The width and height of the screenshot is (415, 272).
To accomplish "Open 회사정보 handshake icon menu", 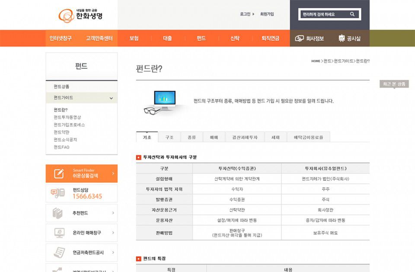I will click(x=300, y=38).
